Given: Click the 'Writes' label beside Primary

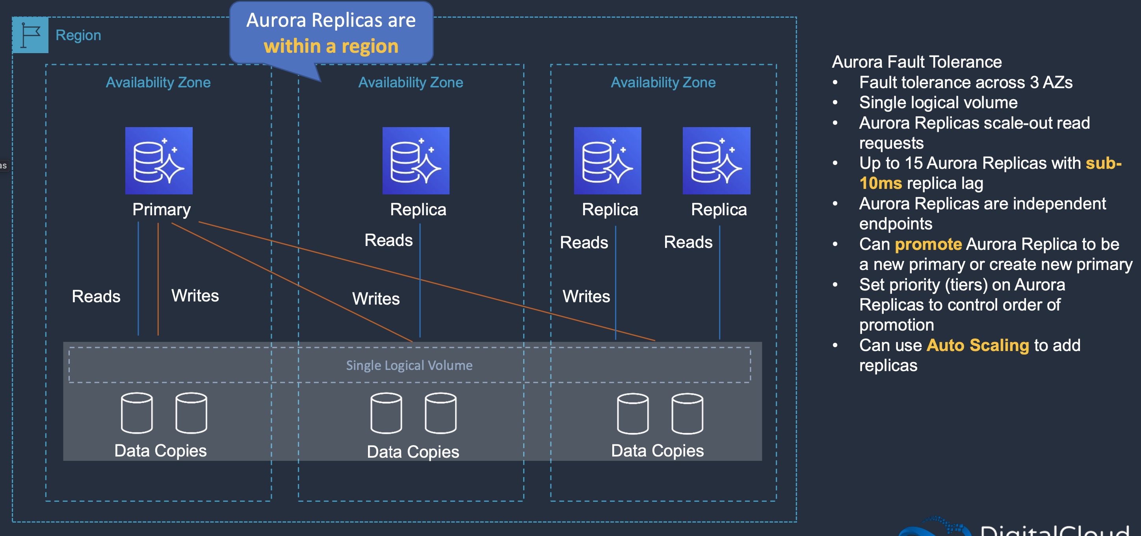Looking at the screenshot, I should click(x=195, y=296).
